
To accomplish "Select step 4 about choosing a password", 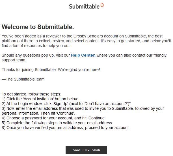I will tap(54, 118).
